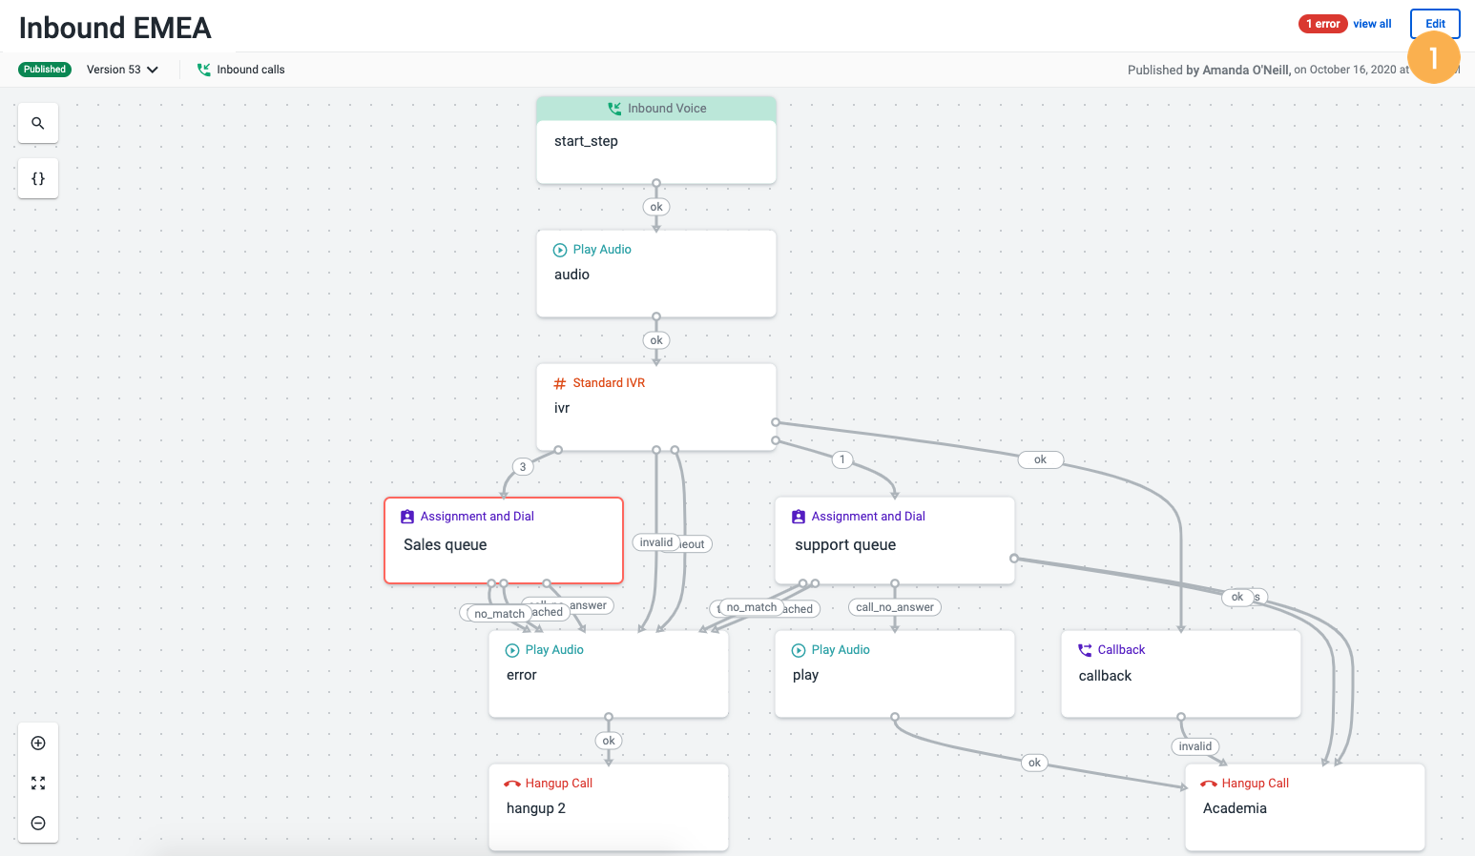Click the ok label on ivr-to-callback connector
Viewport: 1475px width, 856px height.
pos(1040,459)
